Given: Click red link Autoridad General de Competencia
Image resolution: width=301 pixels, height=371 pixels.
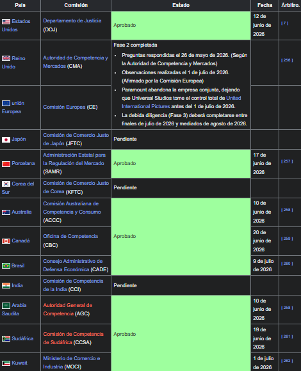Looking at the screenshot, I should 67,309.
